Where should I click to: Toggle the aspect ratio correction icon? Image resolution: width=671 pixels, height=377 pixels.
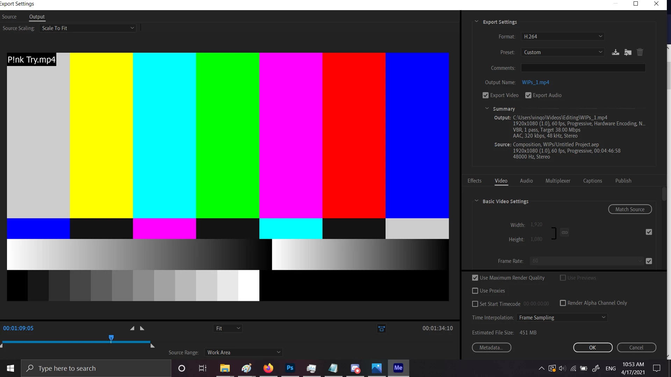(x=381, y=328)
